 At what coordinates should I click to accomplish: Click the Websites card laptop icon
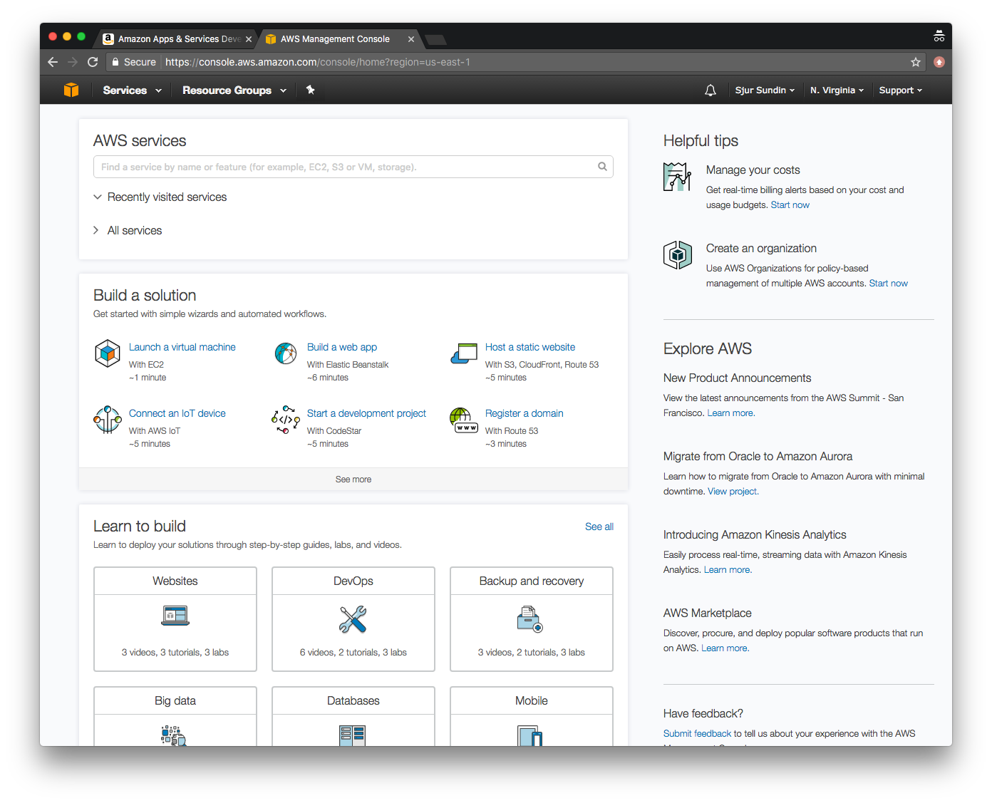175,616
